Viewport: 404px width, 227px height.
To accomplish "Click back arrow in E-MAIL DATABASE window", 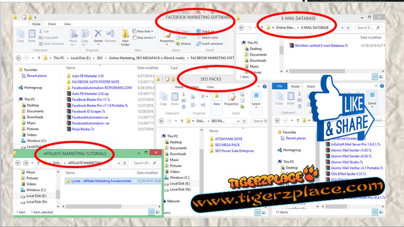I will point(242,28).
